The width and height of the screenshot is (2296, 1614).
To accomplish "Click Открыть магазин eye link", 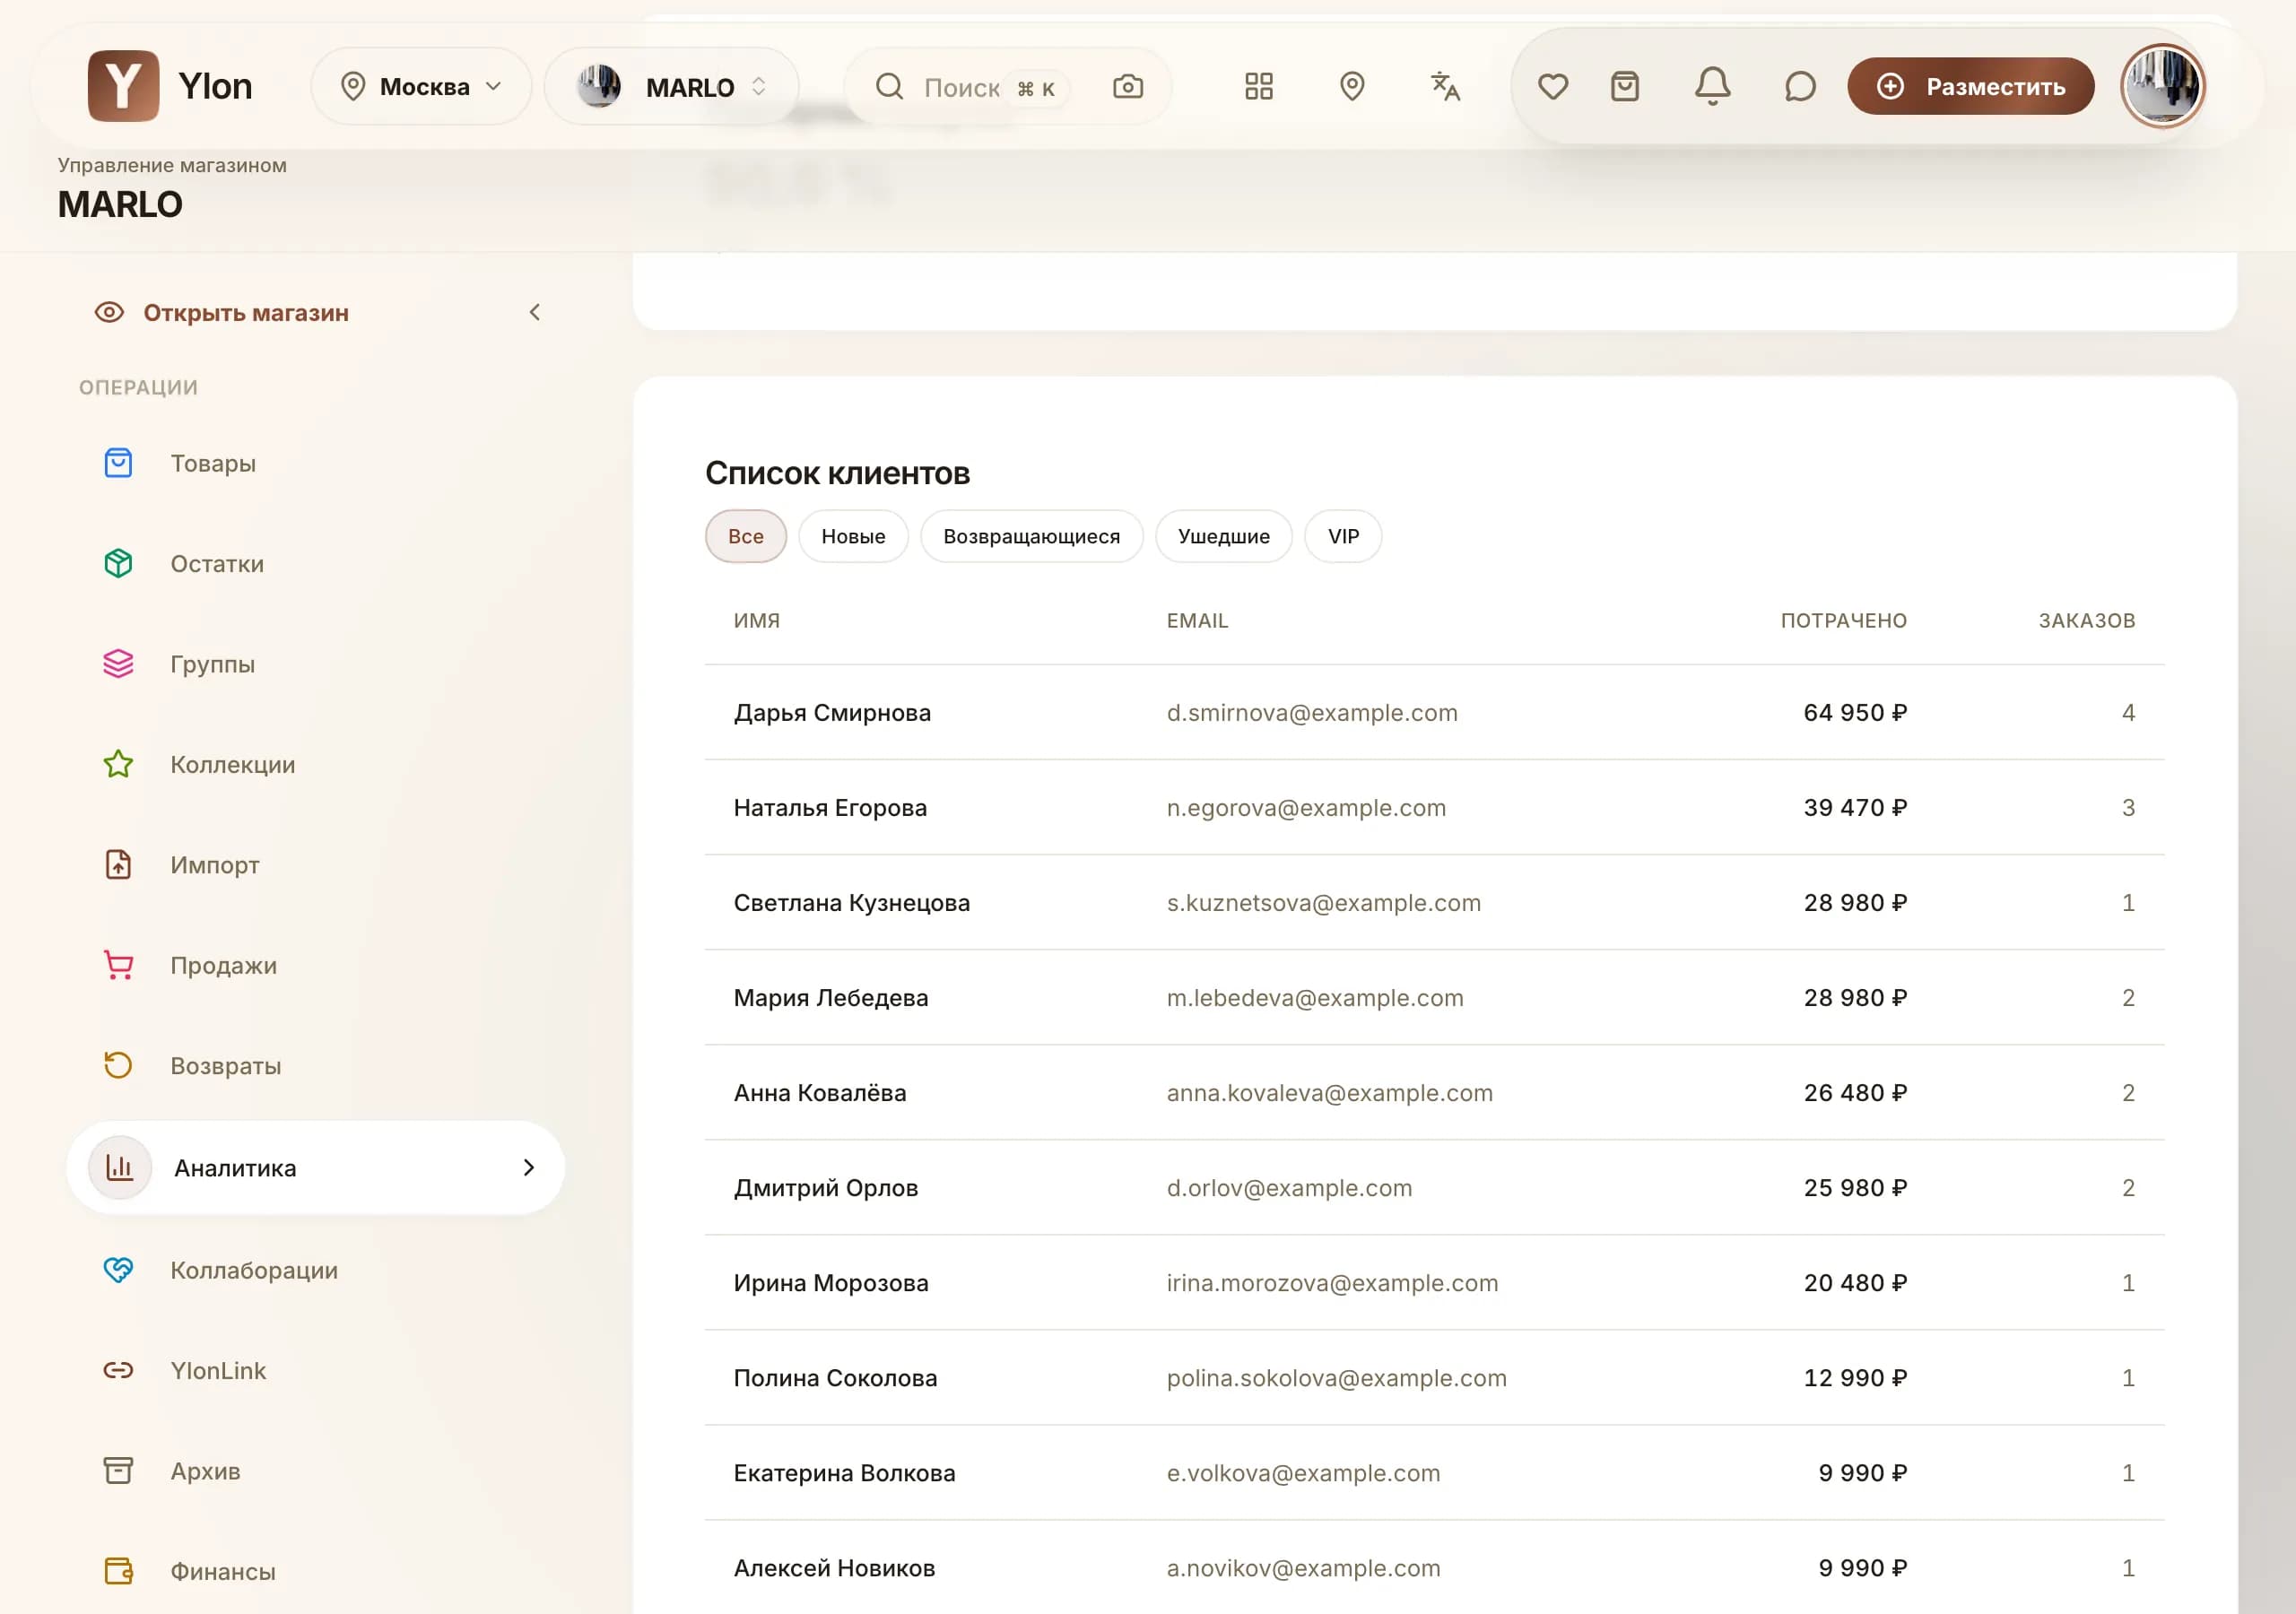I will (x=221, y=313).
